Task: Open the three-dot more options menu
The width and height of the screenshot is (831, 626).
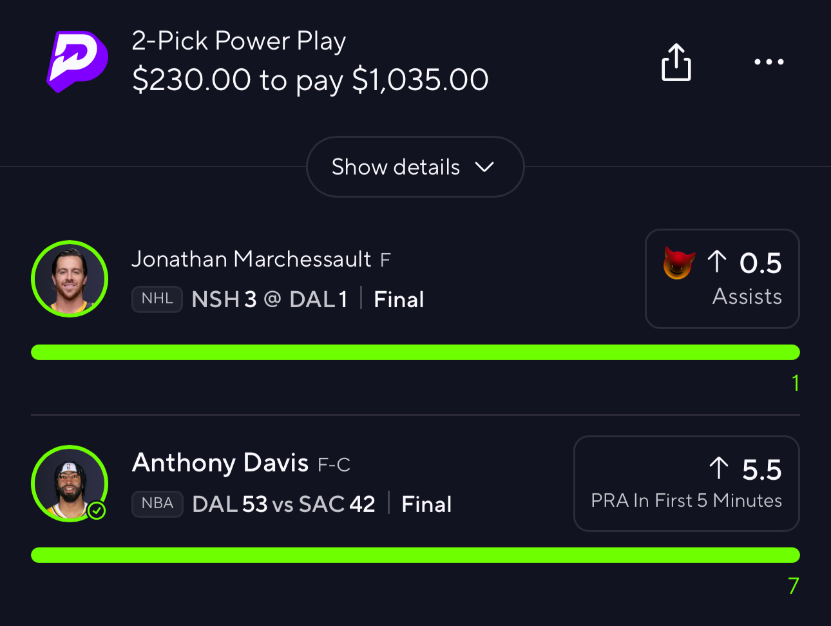Action: click(769, 62)
